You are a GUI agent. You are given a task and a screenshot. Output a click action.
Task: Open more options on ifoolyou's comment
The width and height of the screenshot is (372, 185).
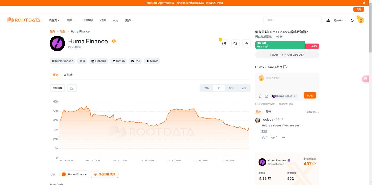coord(283,137)
